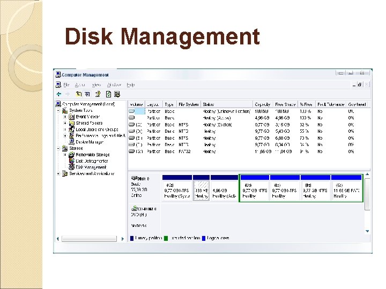Click Primary partition legend color swatch
Screen dimensions: 386x289
pos(132,238)
